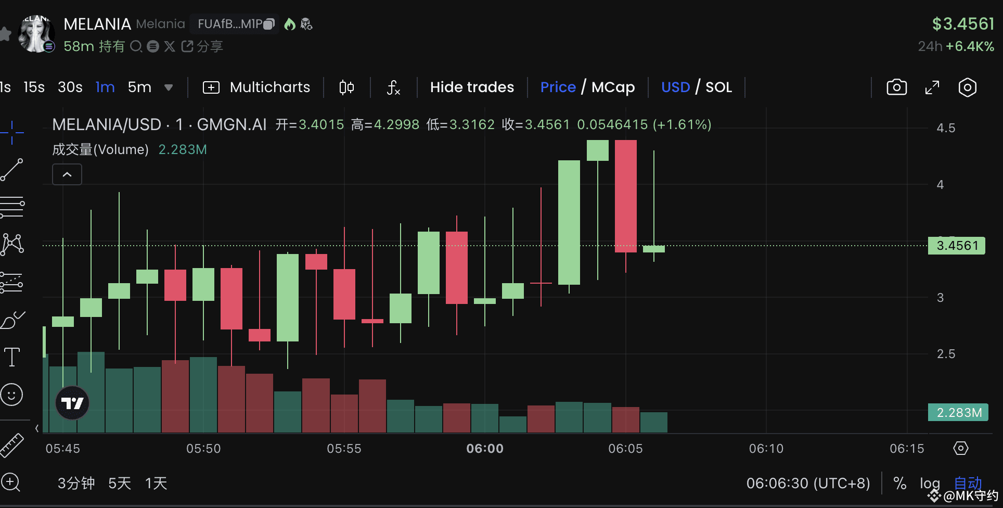Click the 24h +6.4K% change text
Image resolution: width=1003 pixels, height=508 pixels.
(956, 46)
